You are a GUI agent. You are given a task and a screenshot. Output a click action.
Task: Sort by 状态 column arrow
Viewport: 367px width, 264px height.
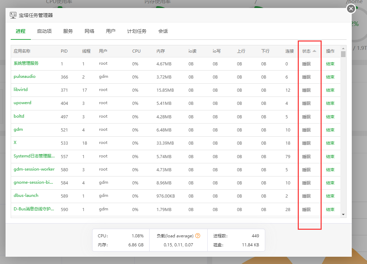[x=314, y=51]
